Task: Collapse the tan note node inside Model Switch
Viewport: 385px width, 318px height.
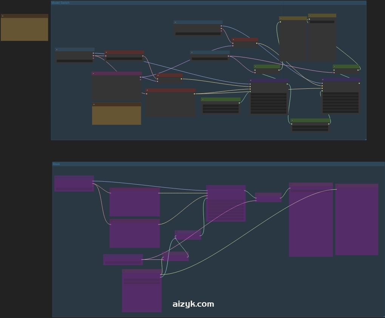Action: click(94, 105)
